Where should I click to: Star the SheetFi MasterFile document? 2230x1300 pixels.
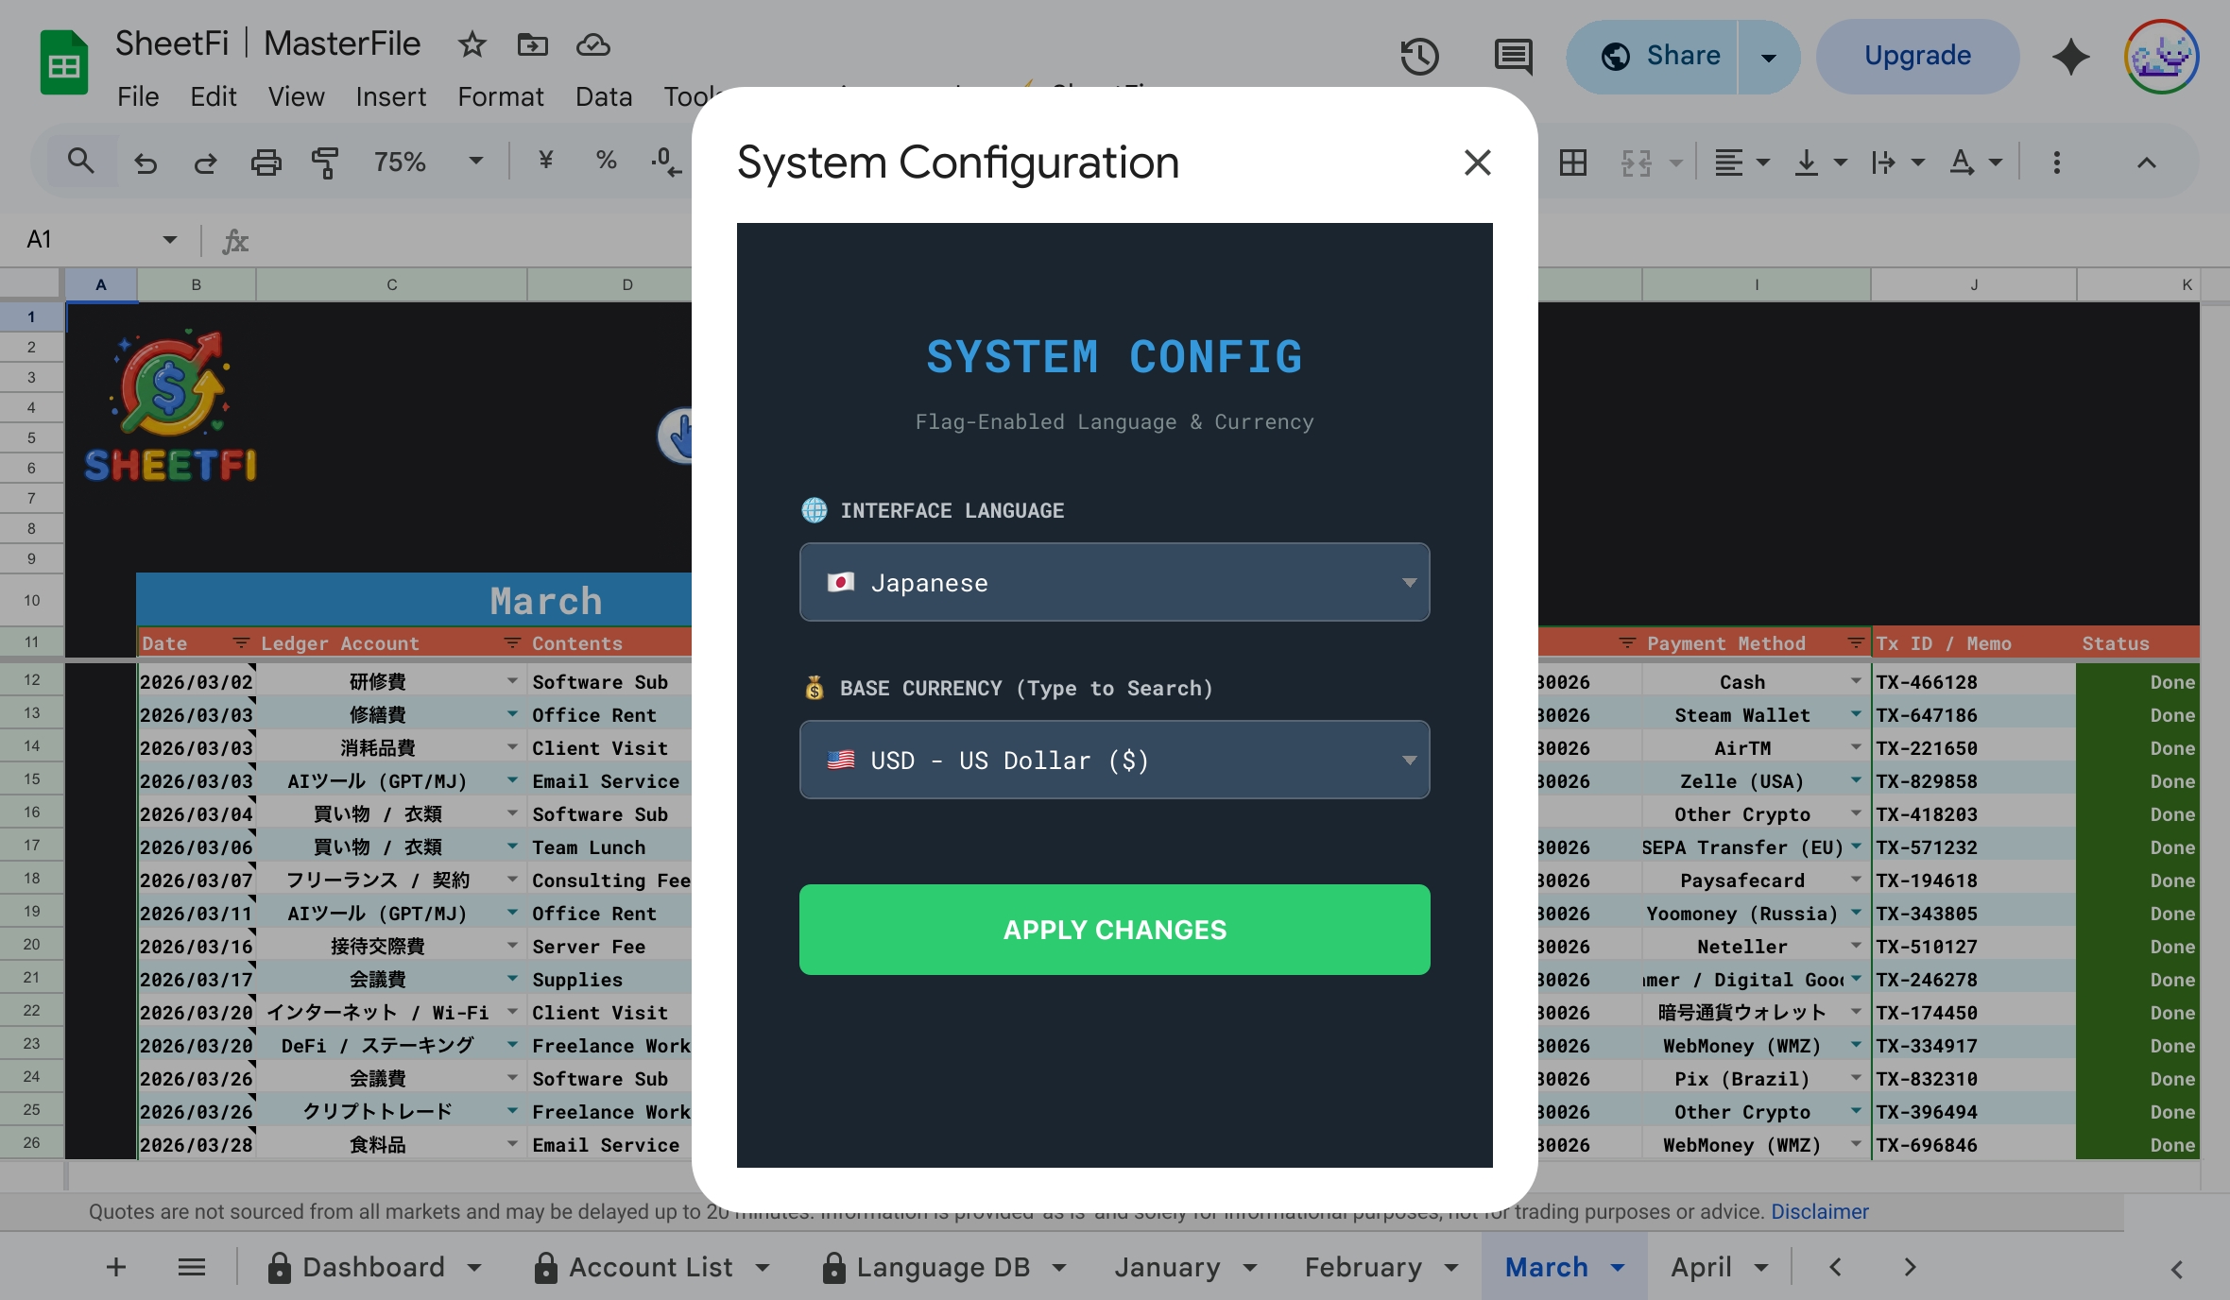(x=472, y=44)
